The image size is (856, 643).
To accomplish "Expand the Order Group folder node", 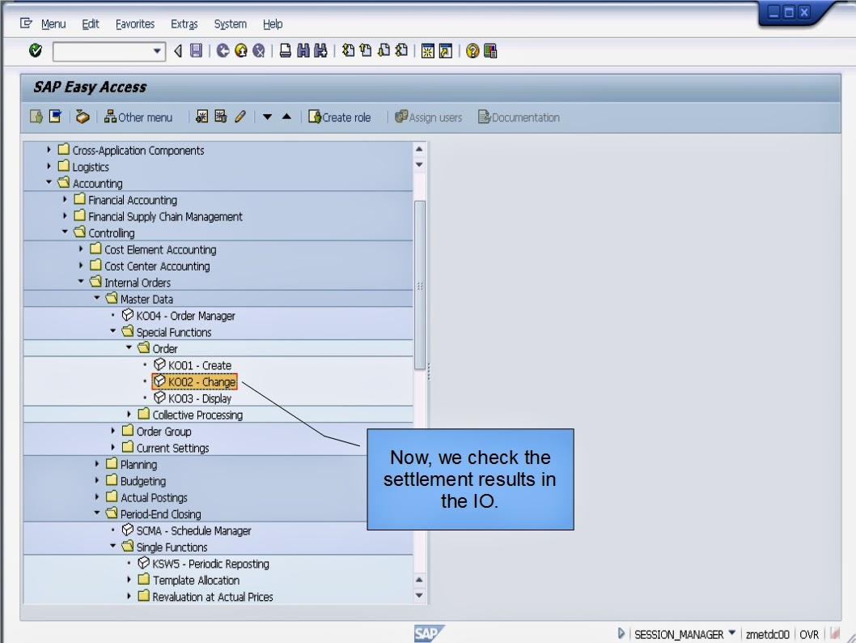I will 113,431.
